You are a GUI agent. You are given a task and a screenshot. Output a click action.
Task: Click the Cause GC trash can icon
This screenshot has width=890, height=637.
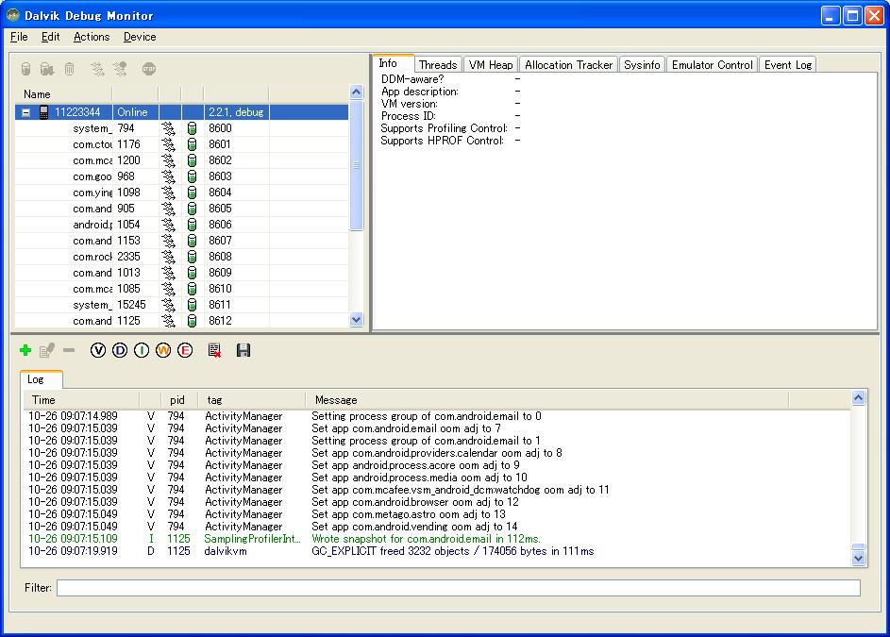(x=69, y=69)
